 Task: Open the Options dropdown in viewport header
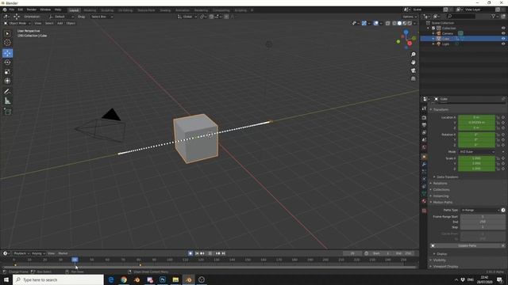pyautogui.click(x=410, y=17)
